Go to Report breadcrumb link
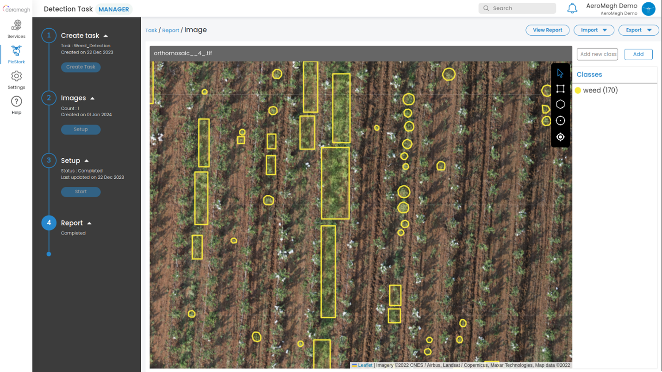 170,31
